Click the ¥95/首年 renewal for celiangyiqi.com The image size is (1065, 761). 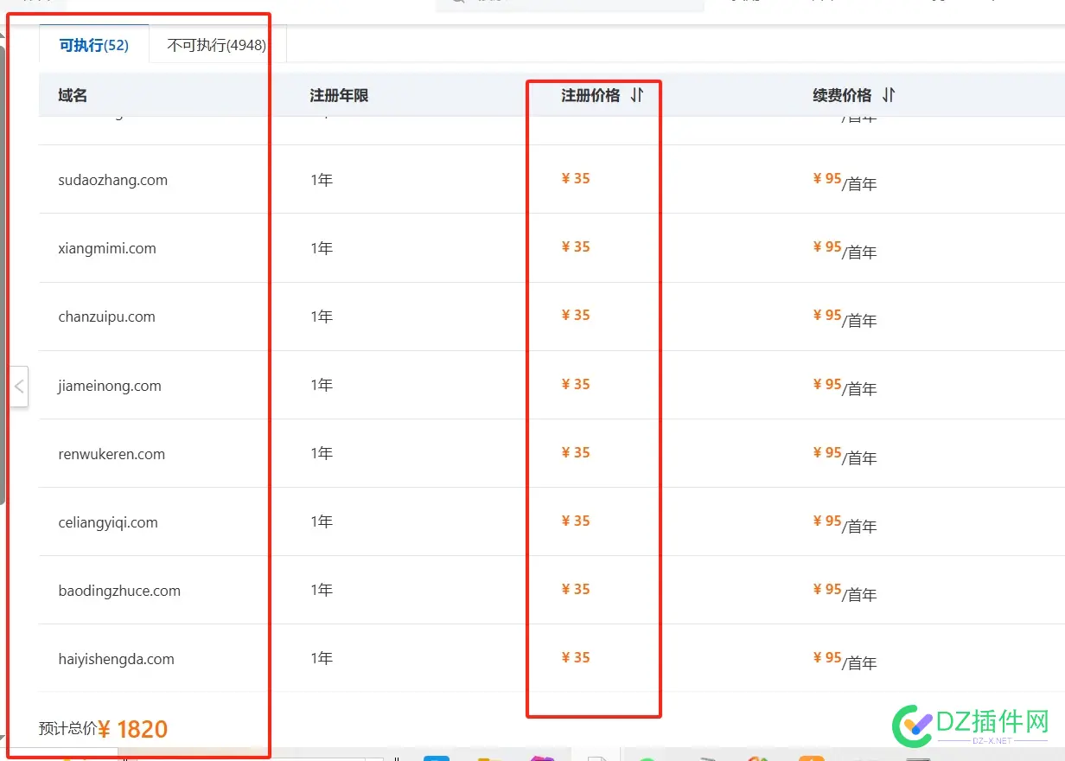coord(845,523)
